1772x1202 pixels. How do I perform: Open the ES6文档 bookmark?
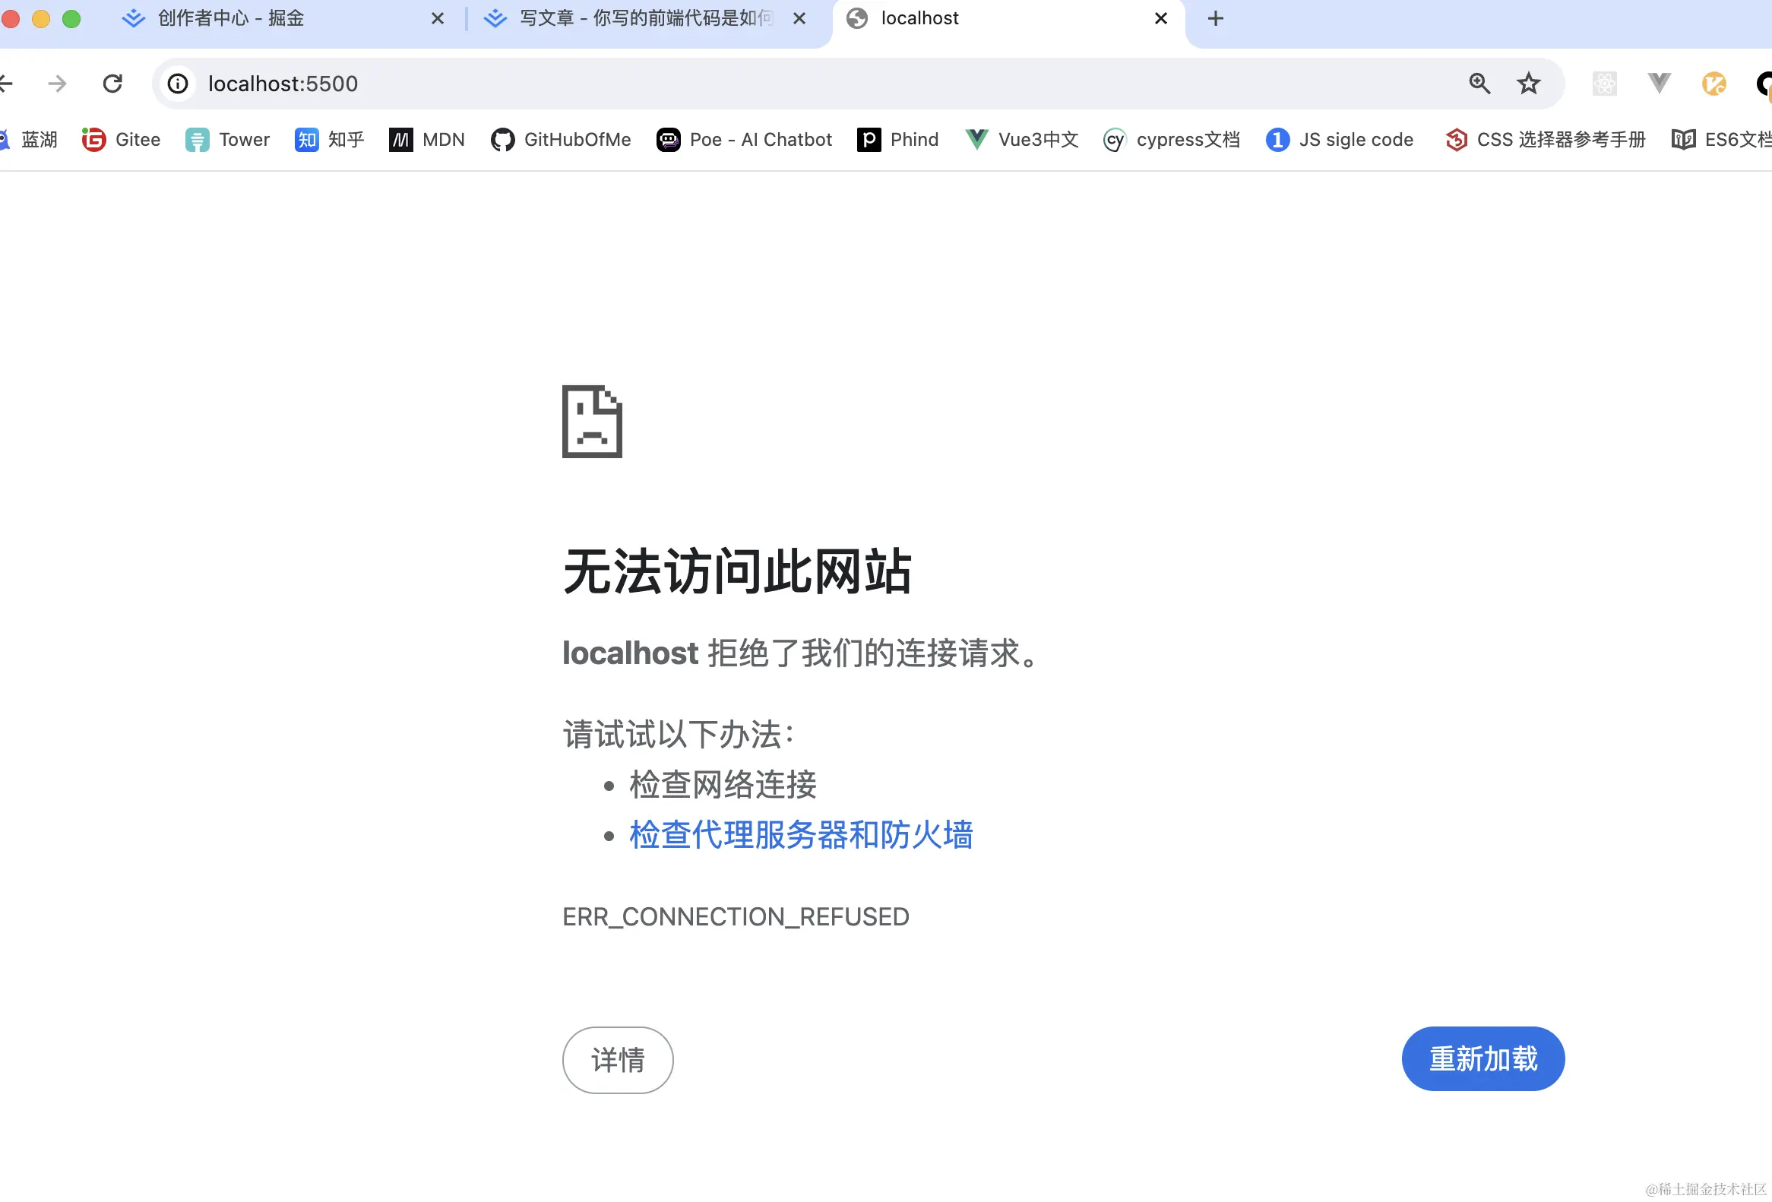click(1721, 140)
